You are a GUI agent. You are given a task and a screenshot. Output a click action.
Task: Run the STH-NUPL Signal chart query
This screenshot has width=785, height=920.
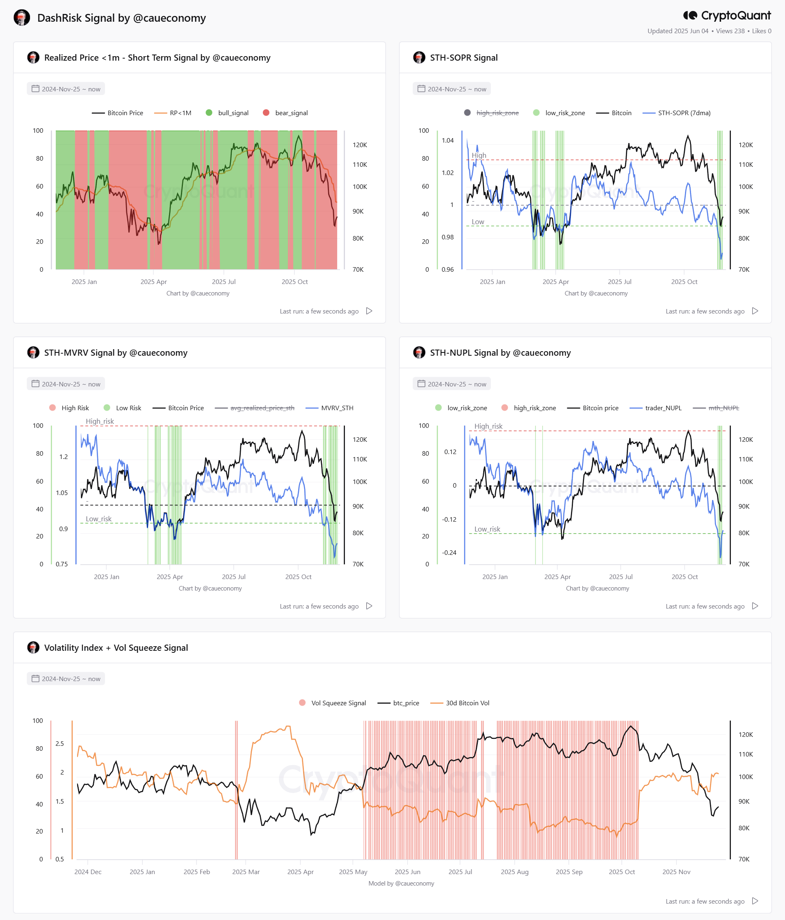click(x=755, y=606)
